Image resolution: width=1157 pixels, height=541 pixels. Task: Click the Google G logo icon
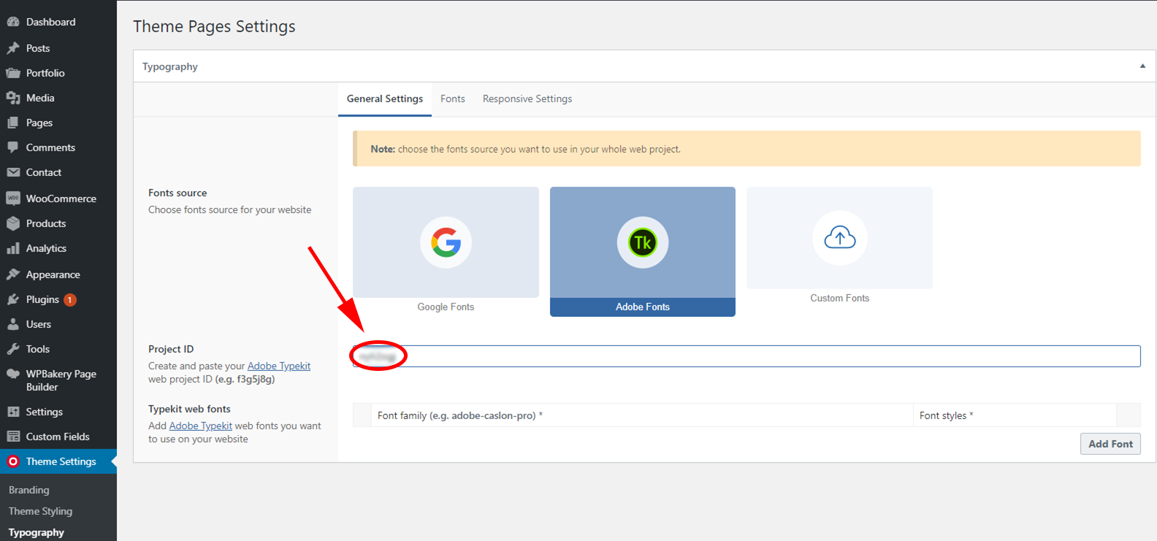446,242
